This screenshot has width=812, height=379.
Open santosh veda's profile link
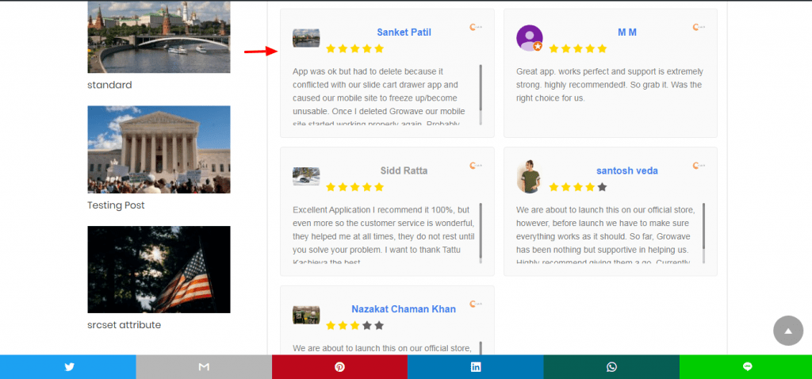coord(627,170)
